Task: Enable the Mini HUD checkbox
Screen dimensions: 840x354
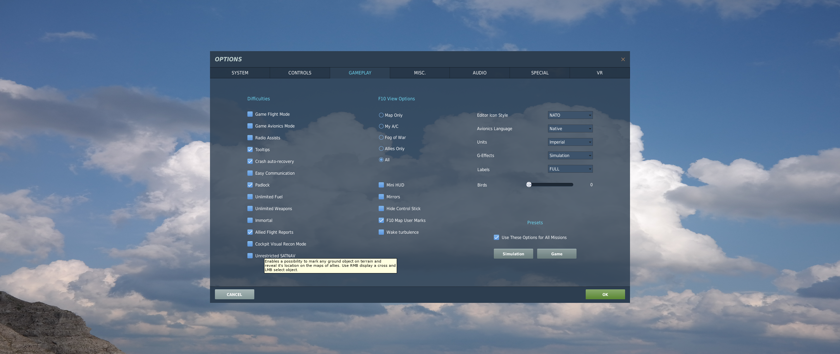Action: 381,185
